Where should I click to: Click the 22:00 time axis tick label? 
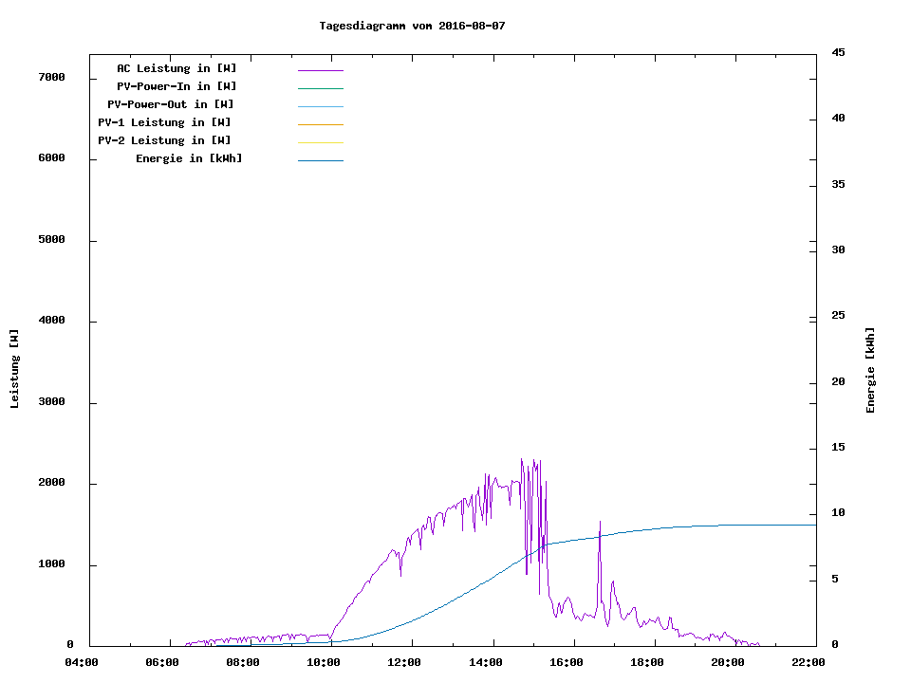pos(809,662)
